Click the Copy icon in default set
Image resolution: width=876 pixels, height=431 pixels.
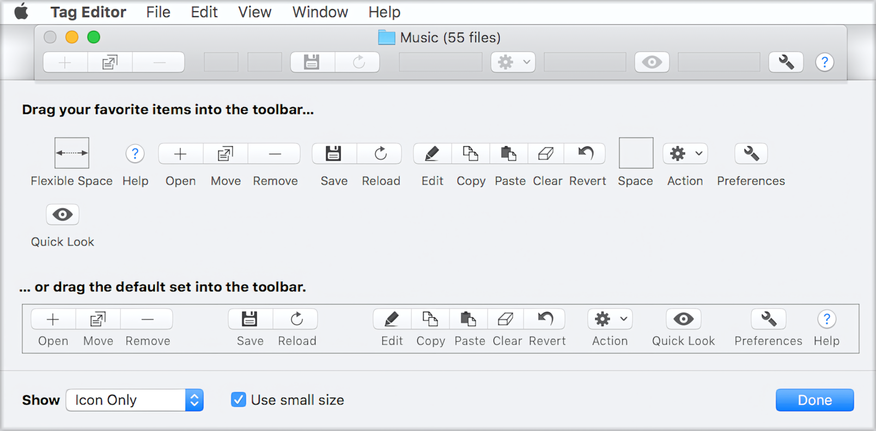(x=430, y=319)
